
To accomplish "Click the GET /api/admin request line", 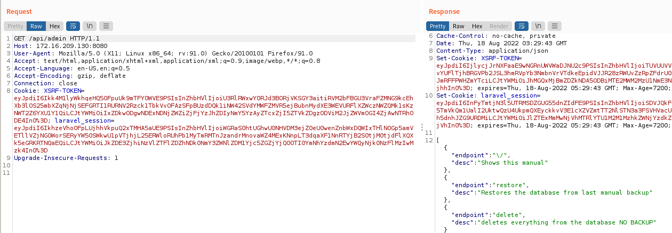I will pyautogui.click(x=56, y=38).
